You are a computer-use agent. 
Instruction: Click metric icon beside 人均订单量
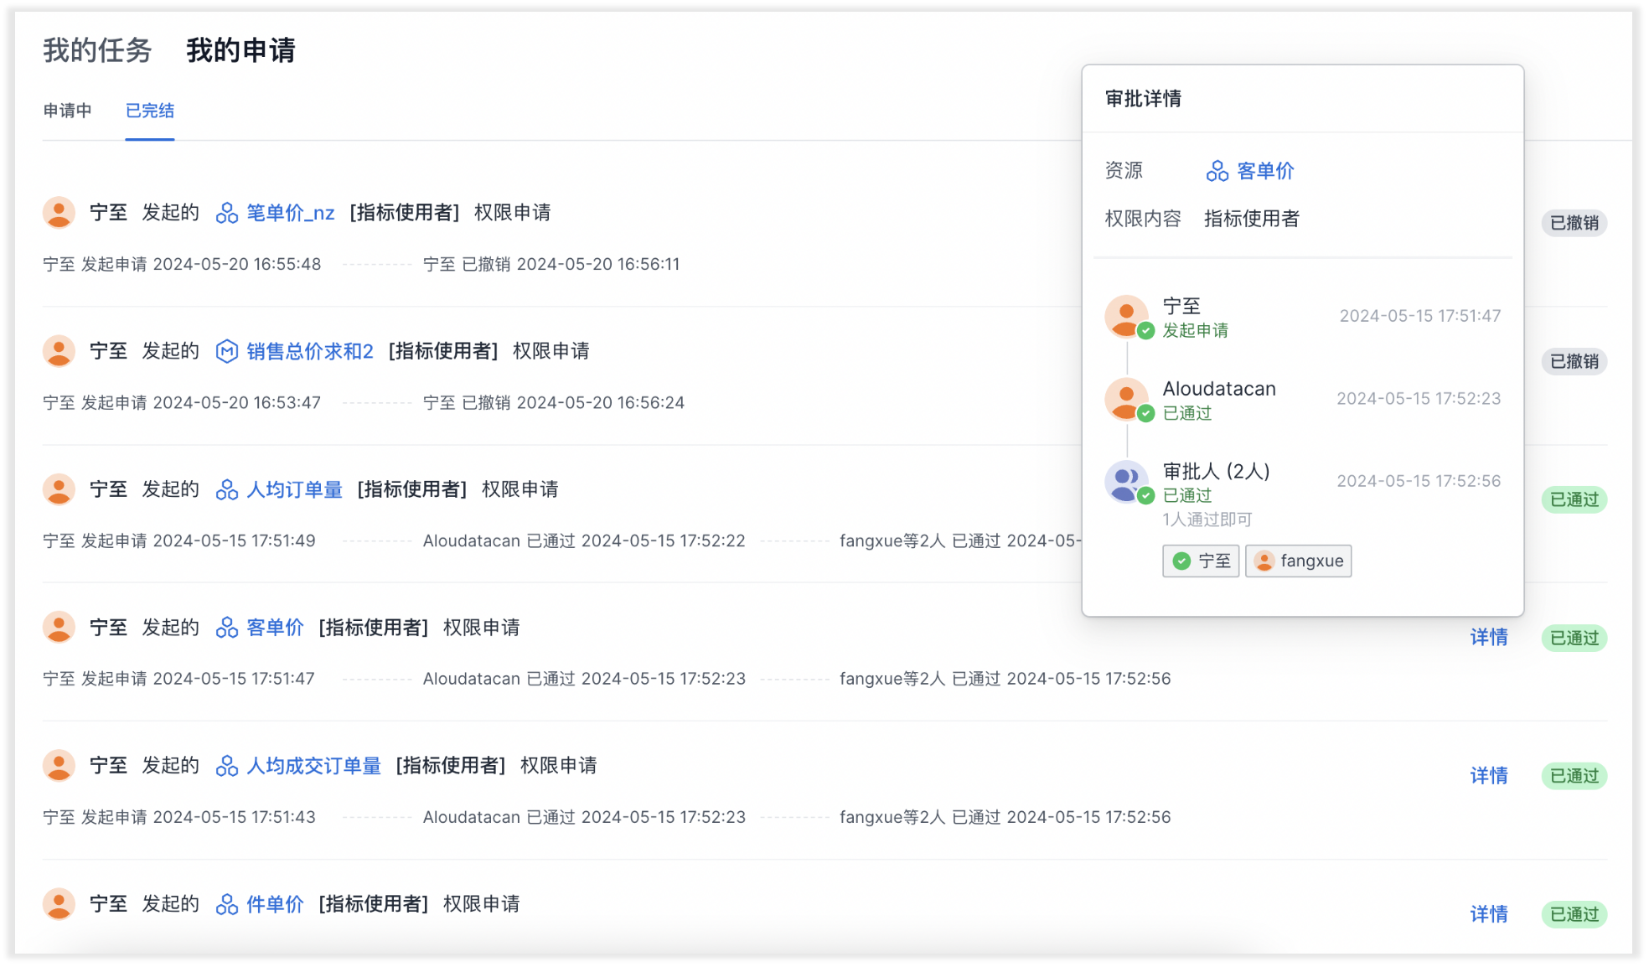[x=226, y=489]
